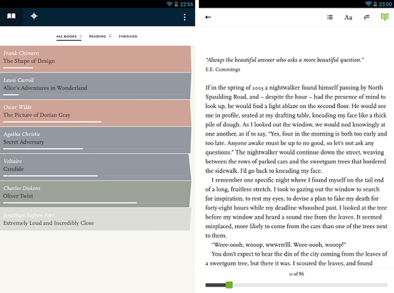Open Candide by Voltaire
This screenshot has width=394, height=293.
pyautogui.click(x=80, y=165)
